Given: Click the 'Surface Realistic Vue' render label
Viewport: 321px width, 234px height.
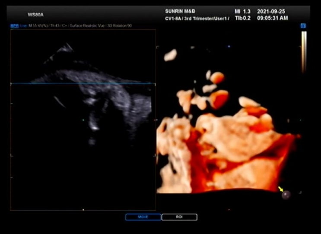Looking at the screenshot, I should tap(87, 26).
